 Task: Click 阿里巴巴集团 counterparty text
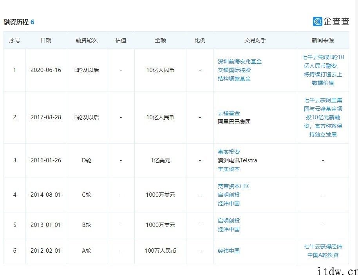[x=234, y=122]
